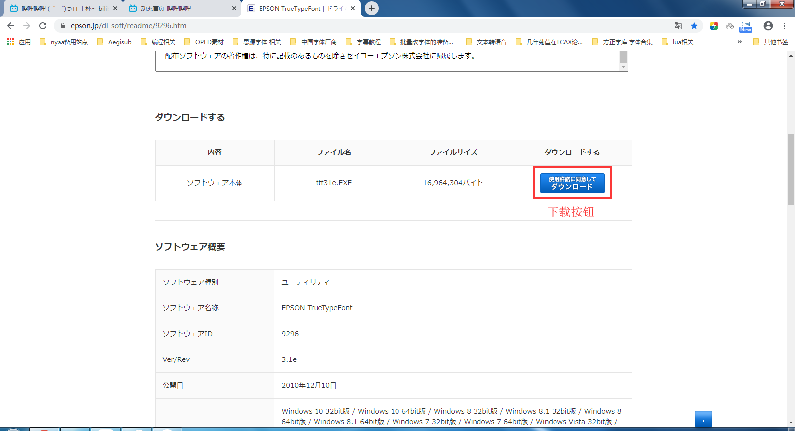Viewport: 795px width, 431px height.
Task: Open the extension icon labeled New
Action: coord(746,26)
